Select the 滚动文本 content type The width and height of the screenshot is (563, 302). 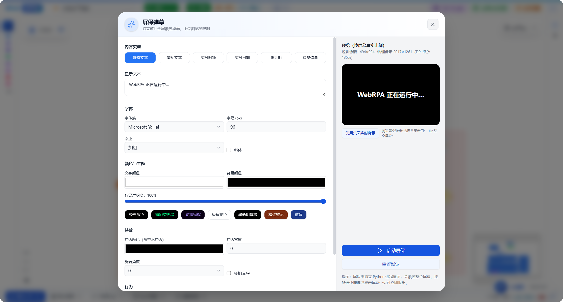[174, 58]
